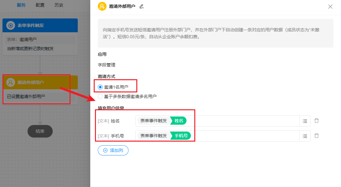This screenshot has width=341, height=187.
Task: Select the 结束 node in the flow
Action: [40, 131]
